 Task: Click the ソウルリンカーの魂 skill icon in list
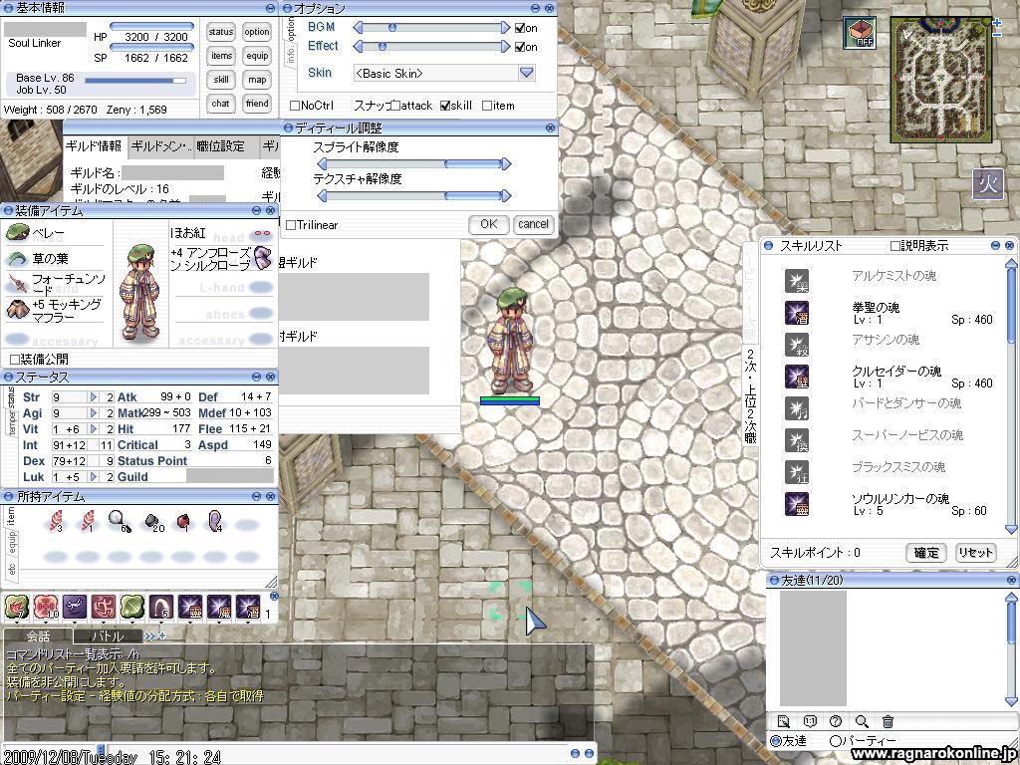pos(797,504)
